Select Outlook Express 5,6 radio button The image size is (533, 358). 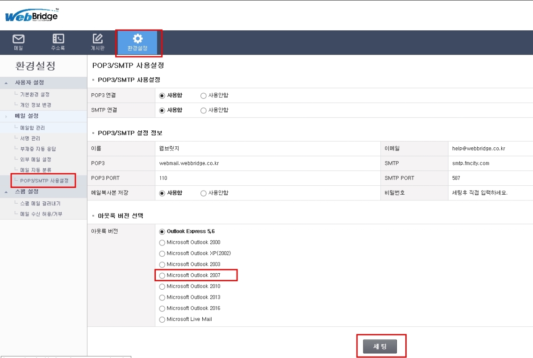click(162, 232)
